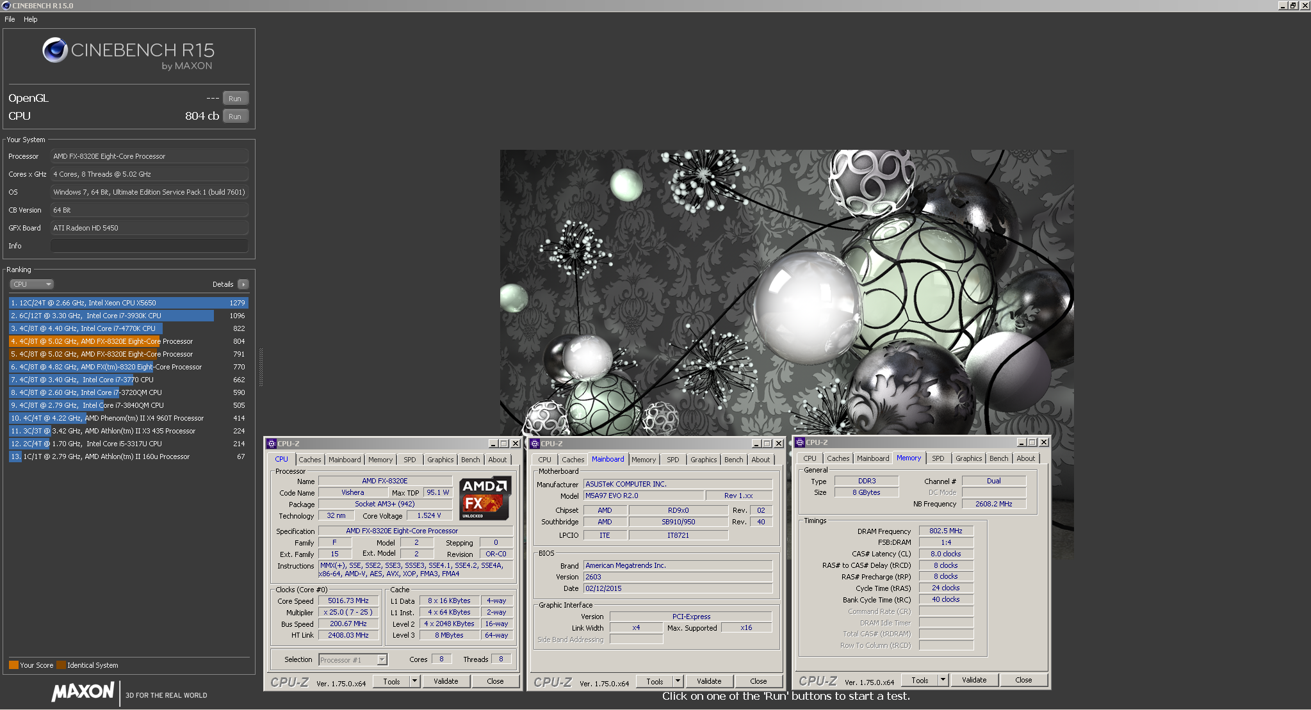Open Bench tab in first CPU-Z window

(471, 460)
